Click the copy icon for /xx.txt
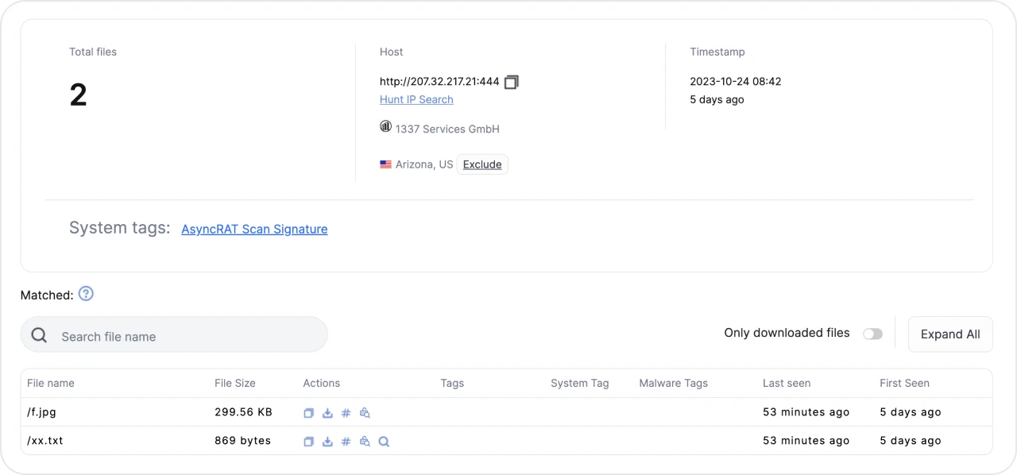The width and height of the screenshot is (1017, 475). [308, 442]
